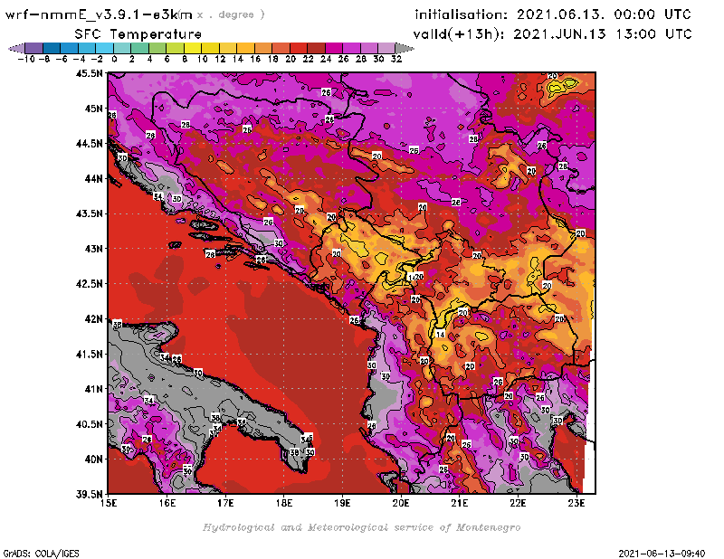Click the dark blue -8 to -6 legend swatch
This screenshot has width=724, height=559.
pyautogui.click(x=52, y=49)
